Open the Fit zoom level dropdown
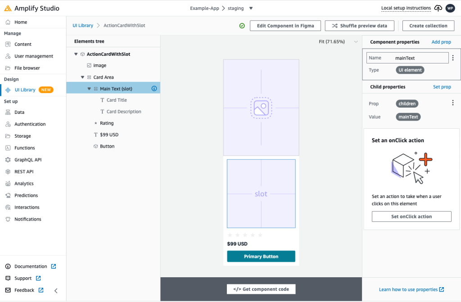 click(356, 41)
